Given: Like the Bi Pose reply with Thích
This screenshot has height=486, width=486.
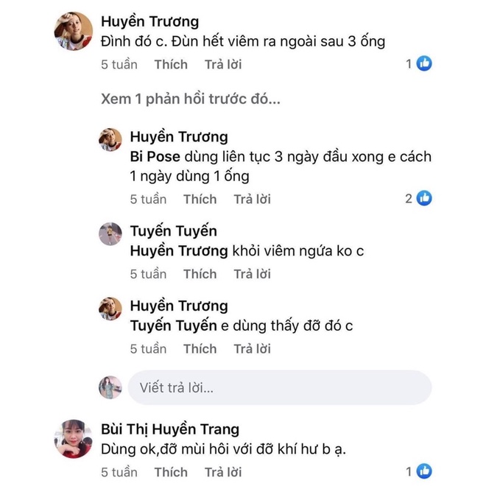Looking at the screenshot, I should pos(200,199).
